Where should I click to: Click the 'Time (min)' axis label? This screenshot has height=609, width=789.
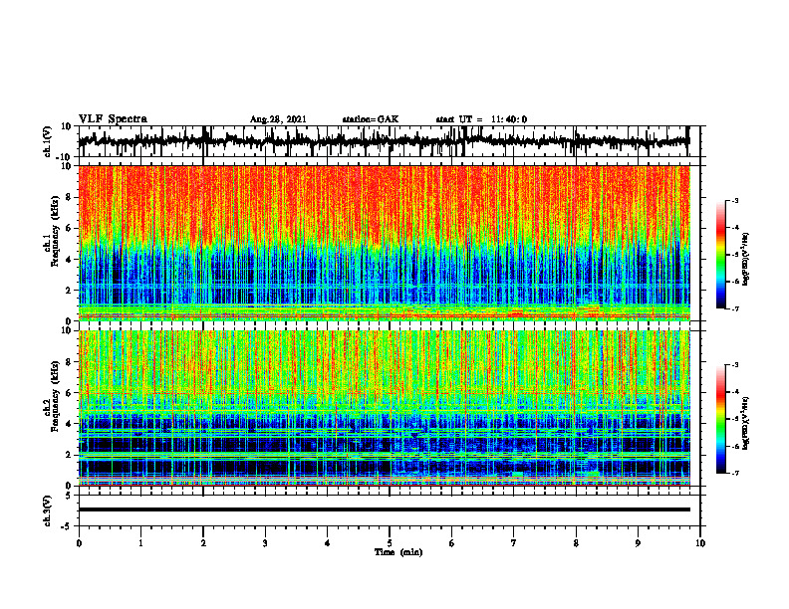(x=398, y=552)
